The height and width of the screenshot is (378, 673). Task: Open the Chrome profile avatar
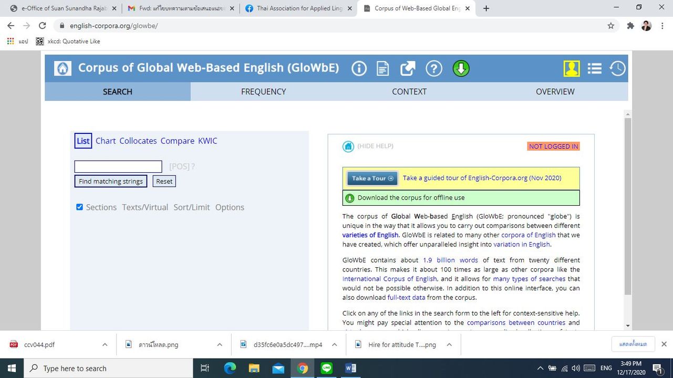coord(647,25)
